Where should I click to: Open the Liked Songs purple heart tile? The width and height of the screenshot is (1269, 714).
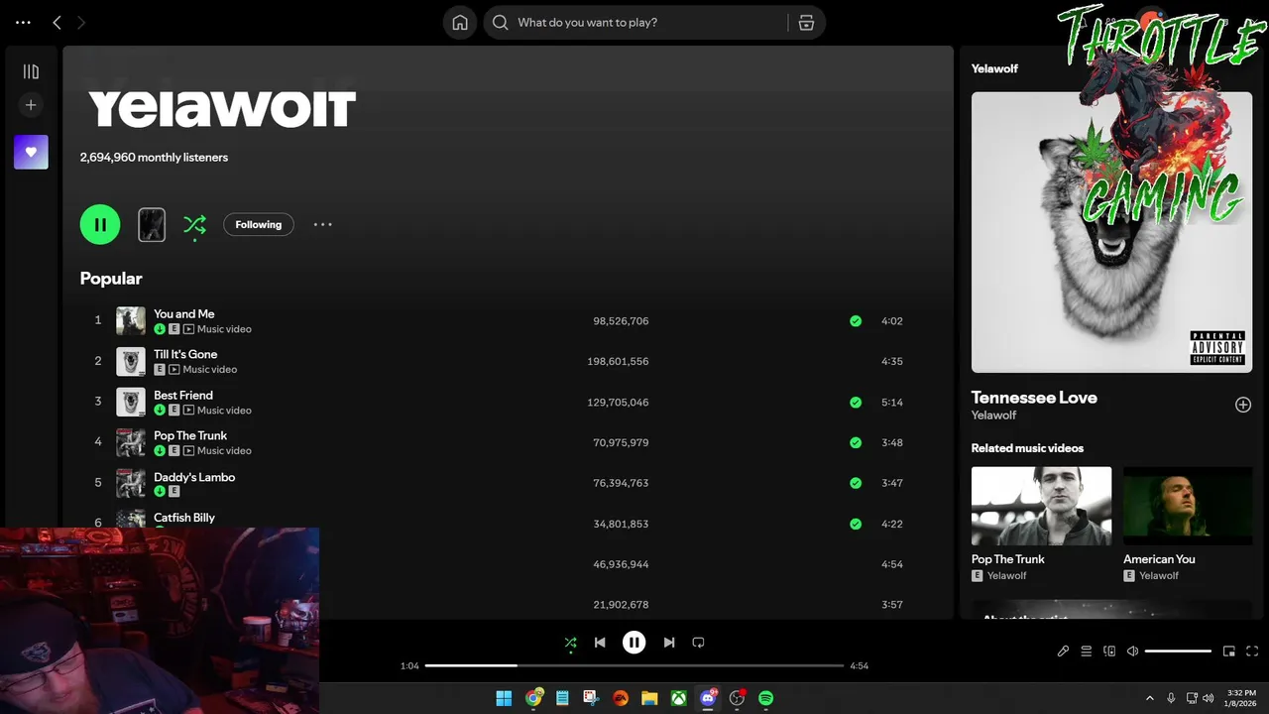[31, 152]
